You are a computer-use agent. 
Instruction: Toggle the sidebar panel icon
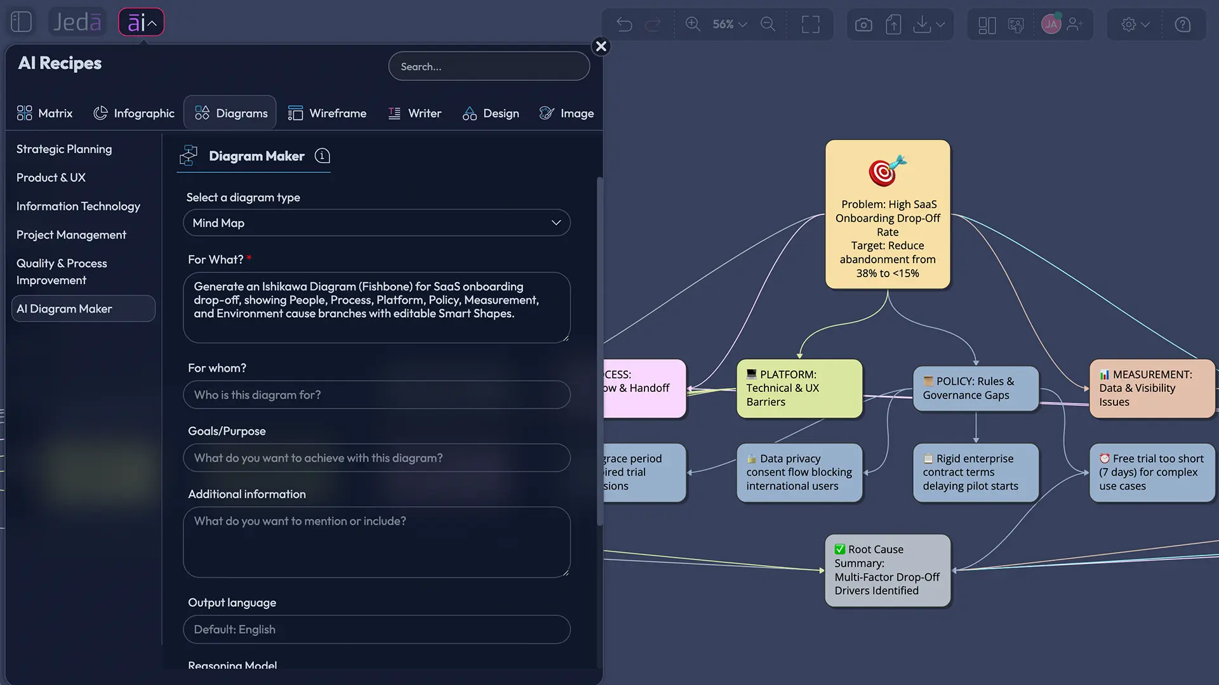point(21,22)
